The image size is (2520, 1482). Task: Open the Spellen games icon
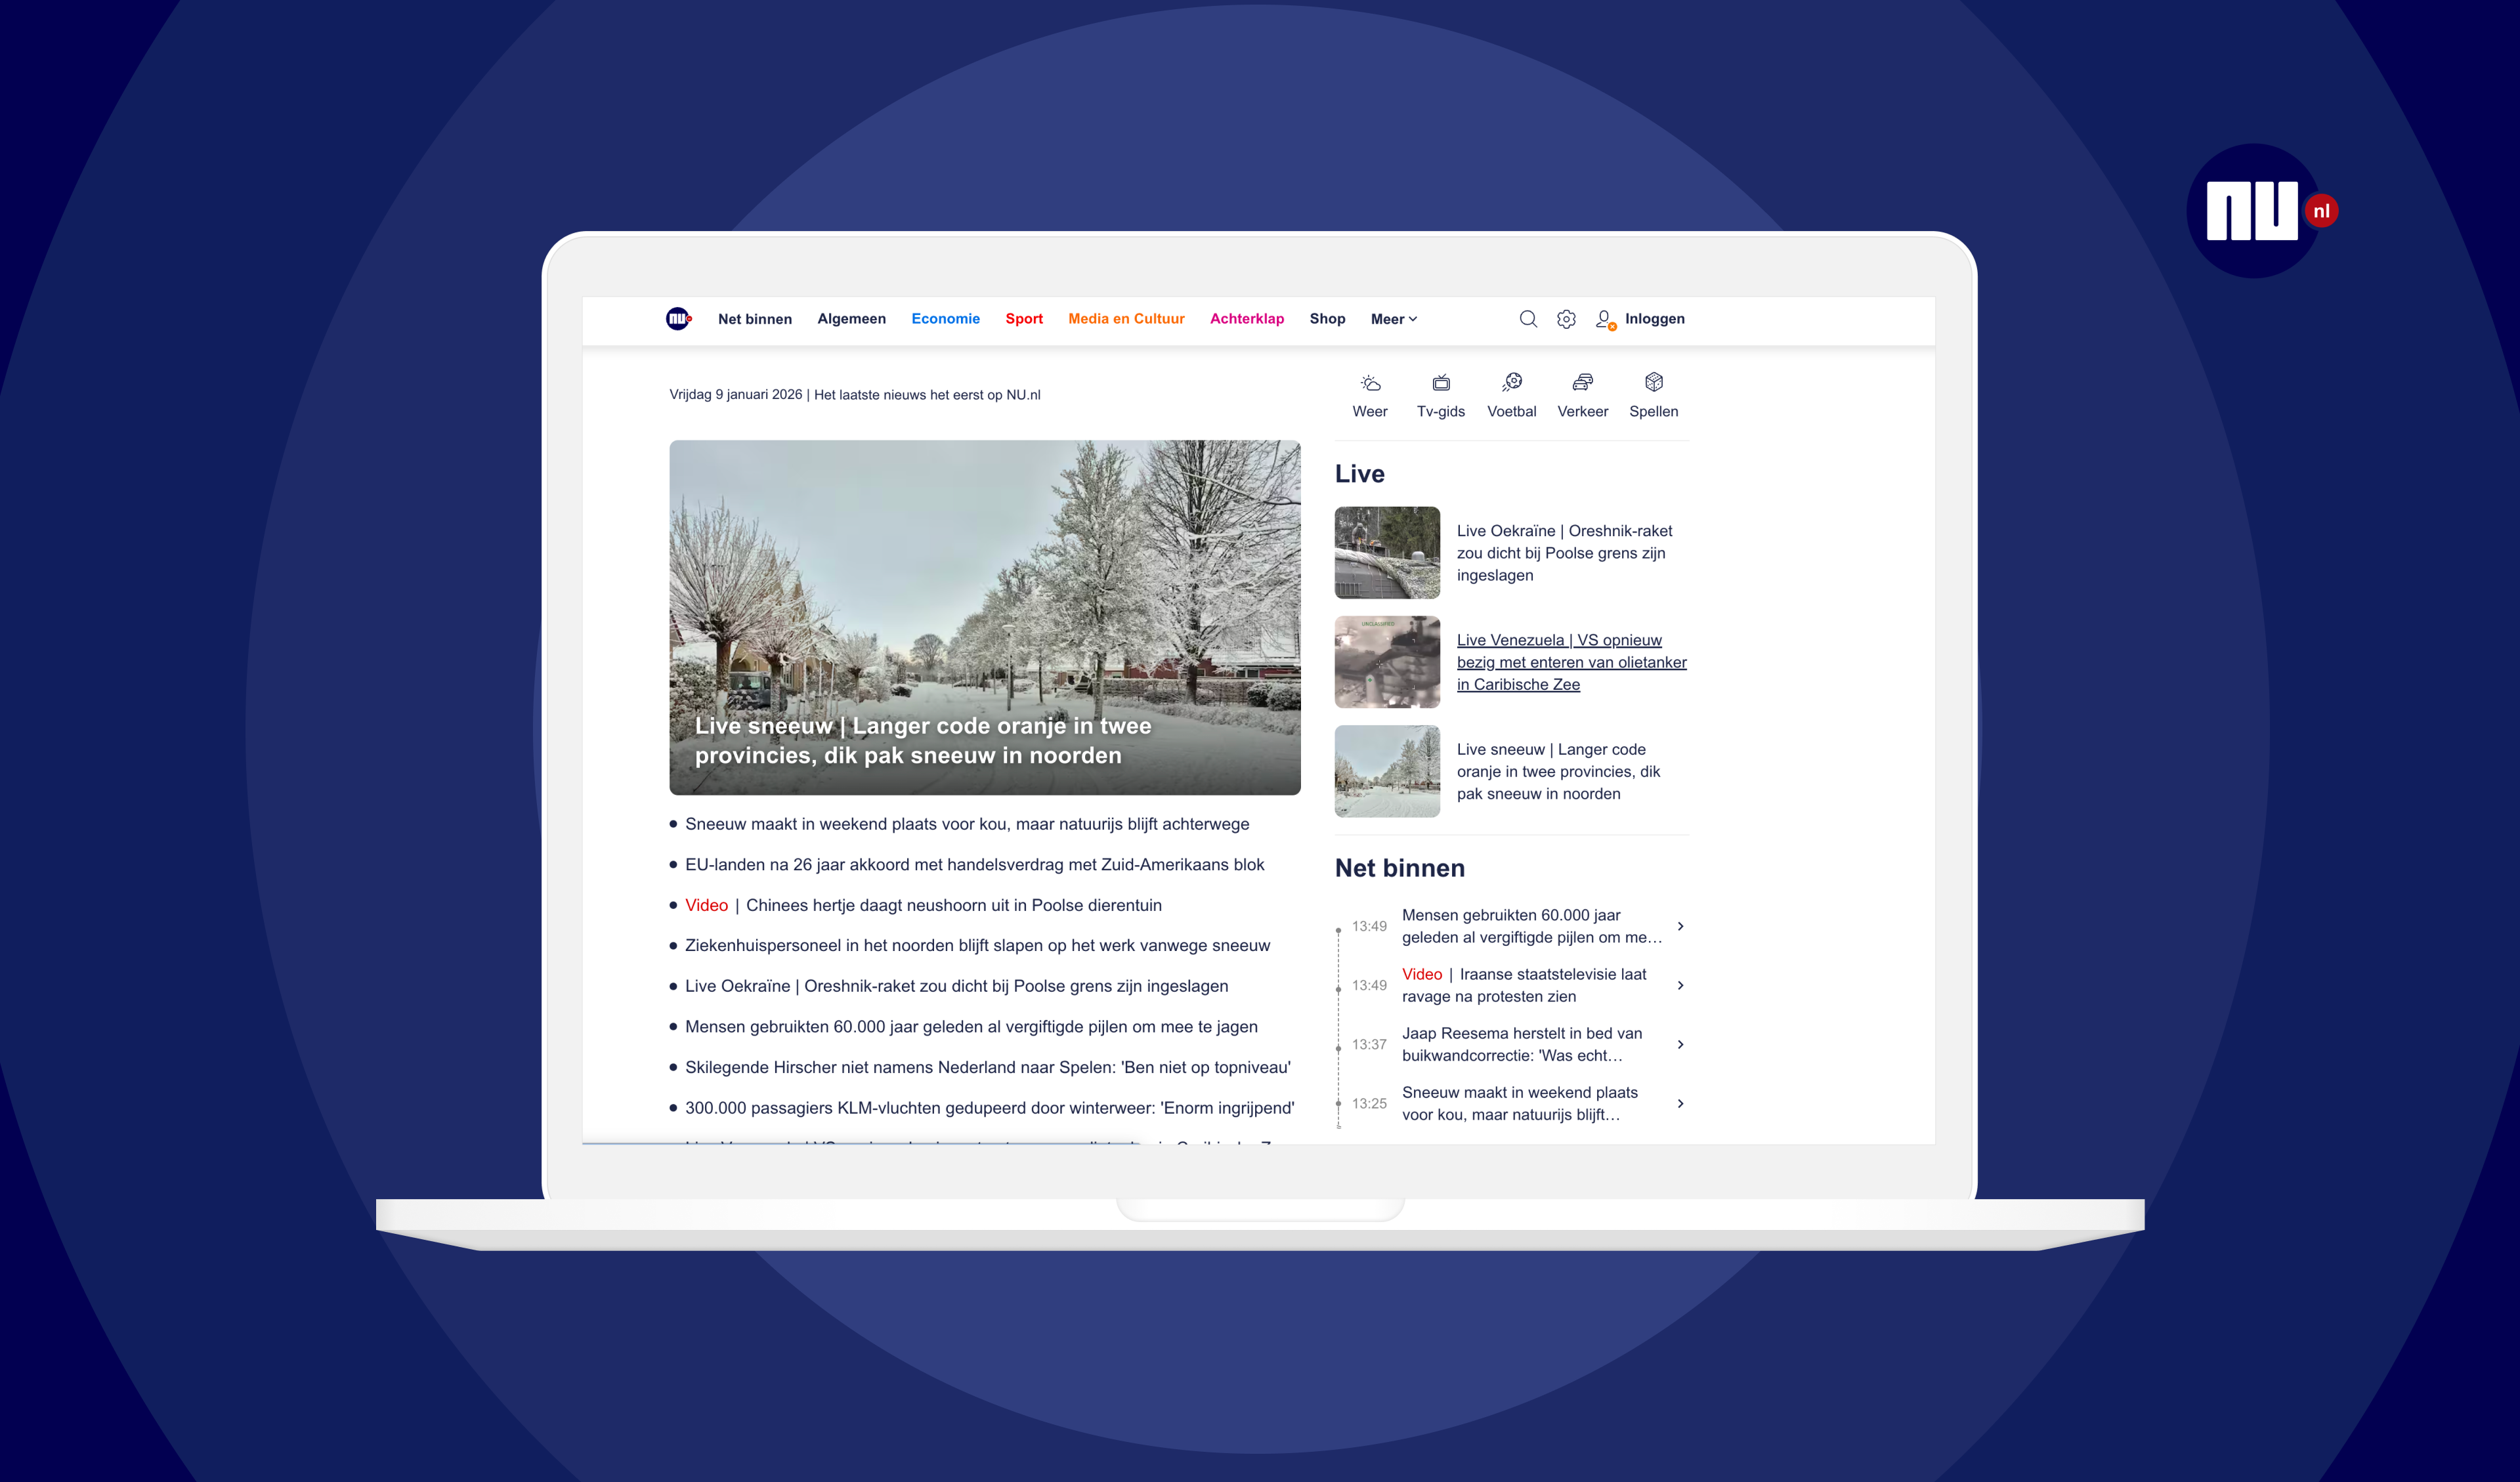(x=1654, y=383)
